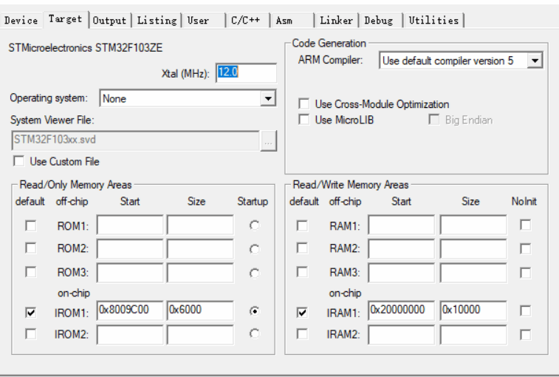
Task: Select ROM3 Startup radio button
Action: pyautogui.click(x=254, y=273)
